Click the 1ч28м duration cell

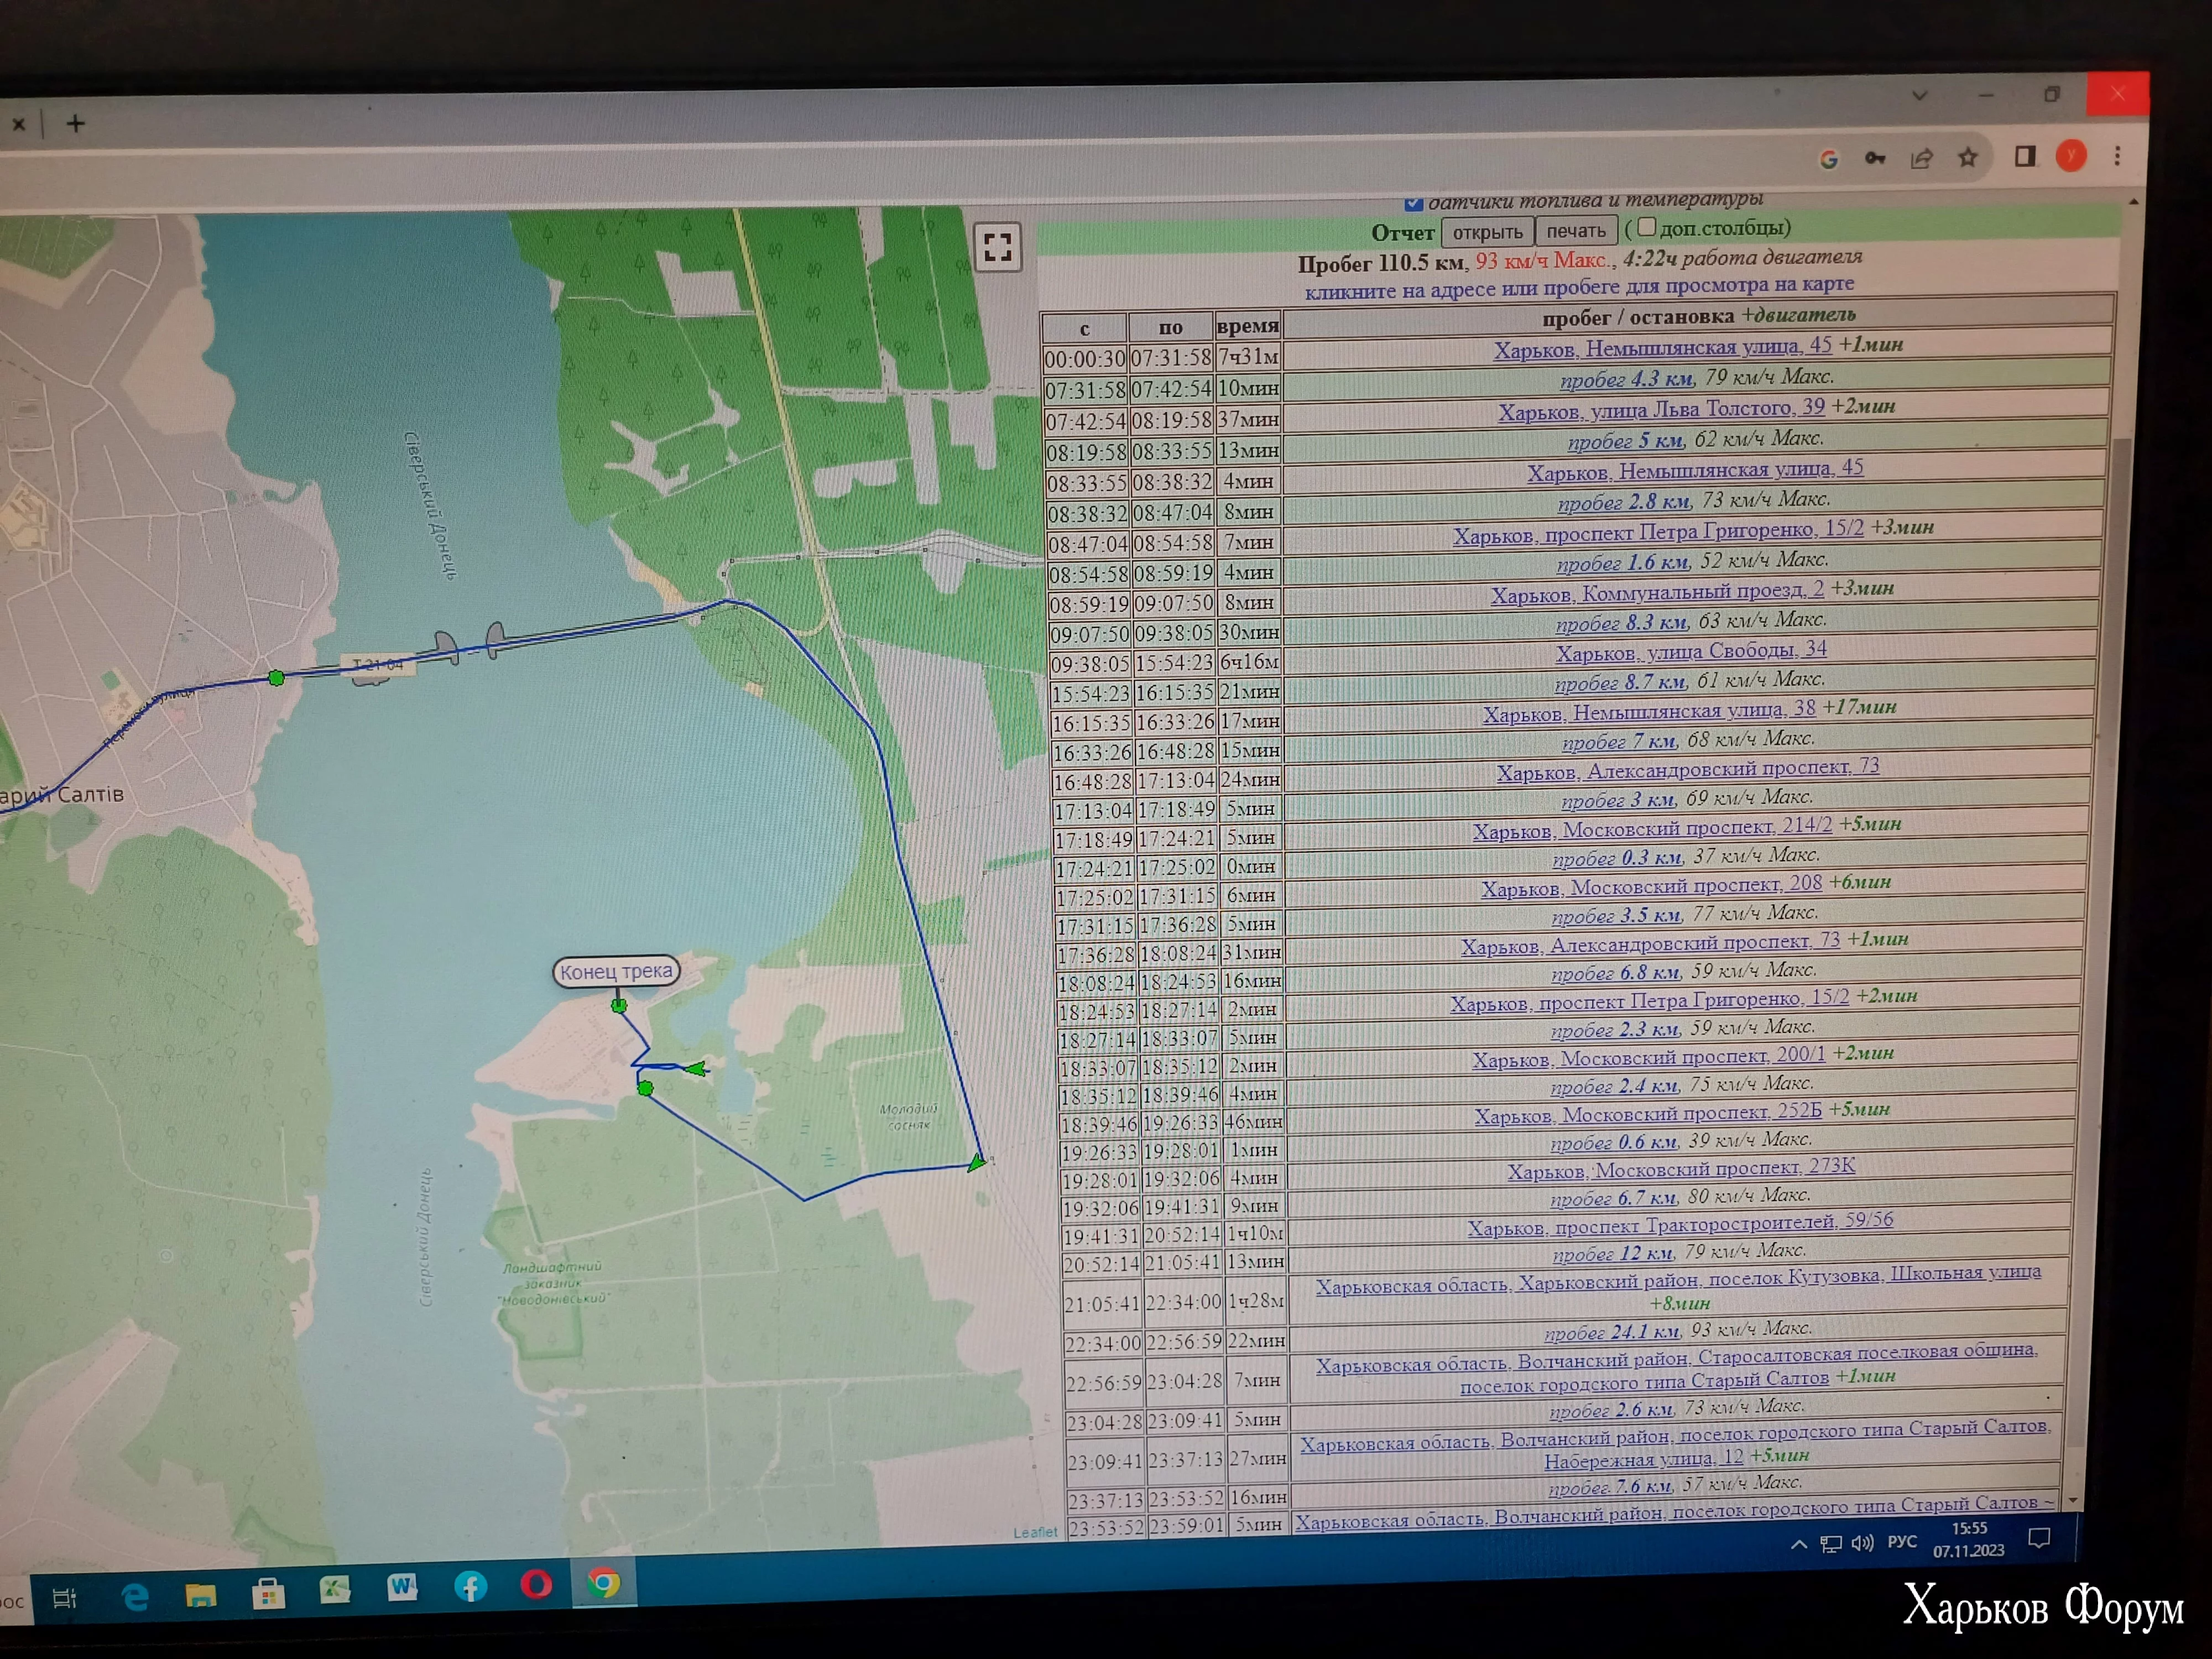coord(1256,1301)
